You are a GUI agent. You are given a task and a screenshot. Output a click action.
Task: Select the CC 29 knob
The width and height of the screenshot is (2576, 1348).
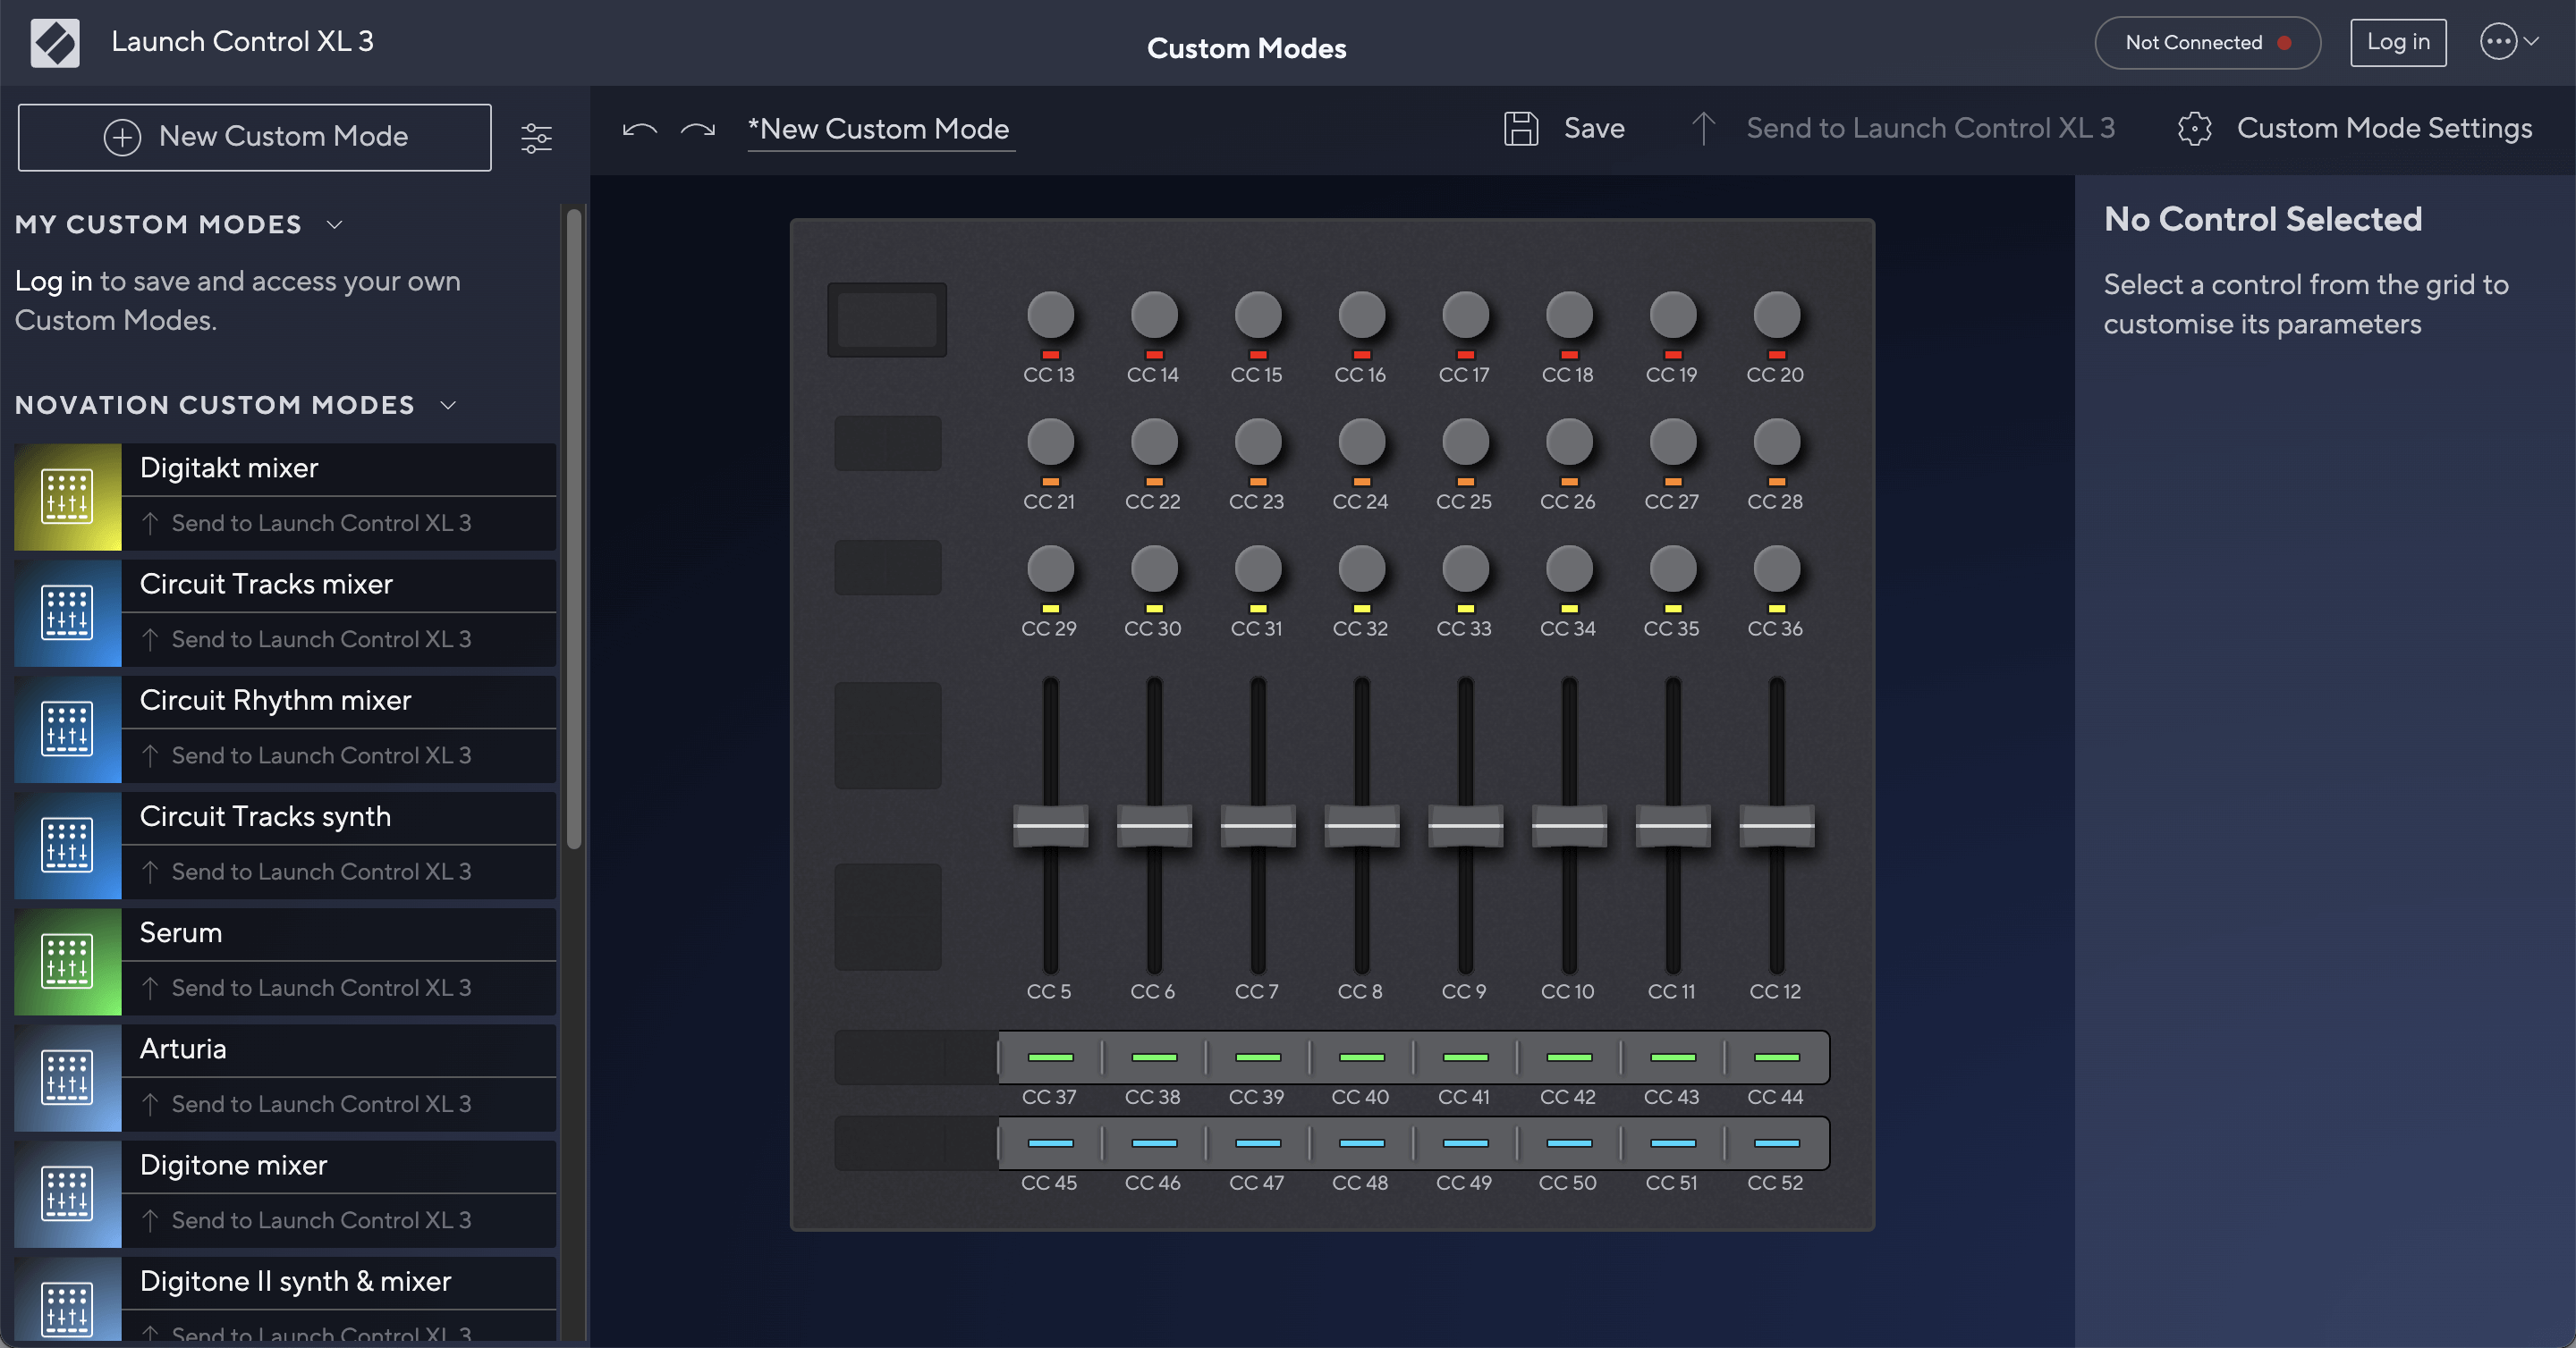pos(1050,569)
